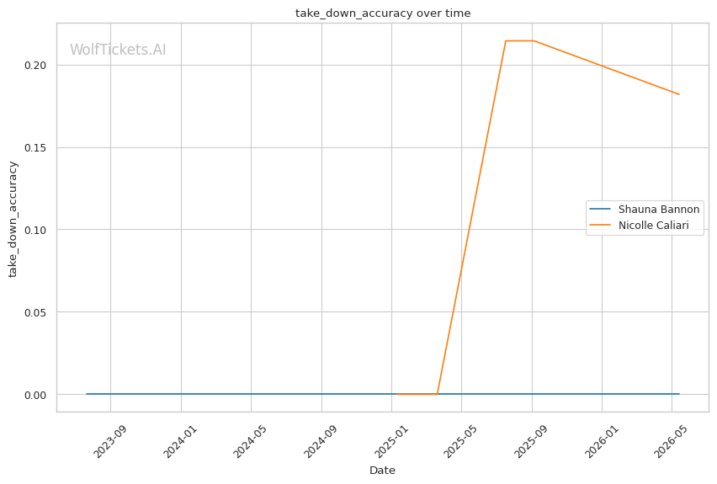
Task: Click the 2026-05 x-axis tick label
Action: (672, 441)
